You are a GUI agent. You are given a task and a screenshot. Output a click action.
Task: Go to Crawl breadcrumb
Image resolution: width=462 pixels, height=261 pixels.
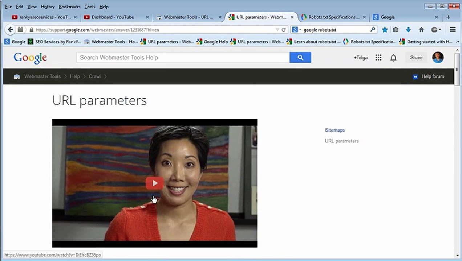point(95,76)
